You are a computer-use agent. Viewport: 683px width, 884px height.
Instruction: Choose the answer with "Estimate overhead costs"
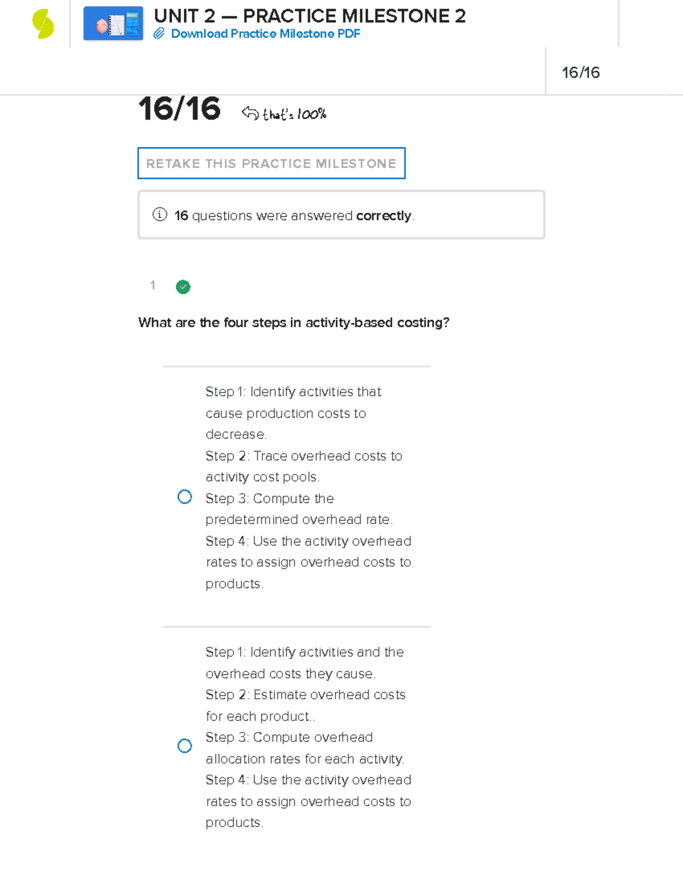[x=185, y=746]
